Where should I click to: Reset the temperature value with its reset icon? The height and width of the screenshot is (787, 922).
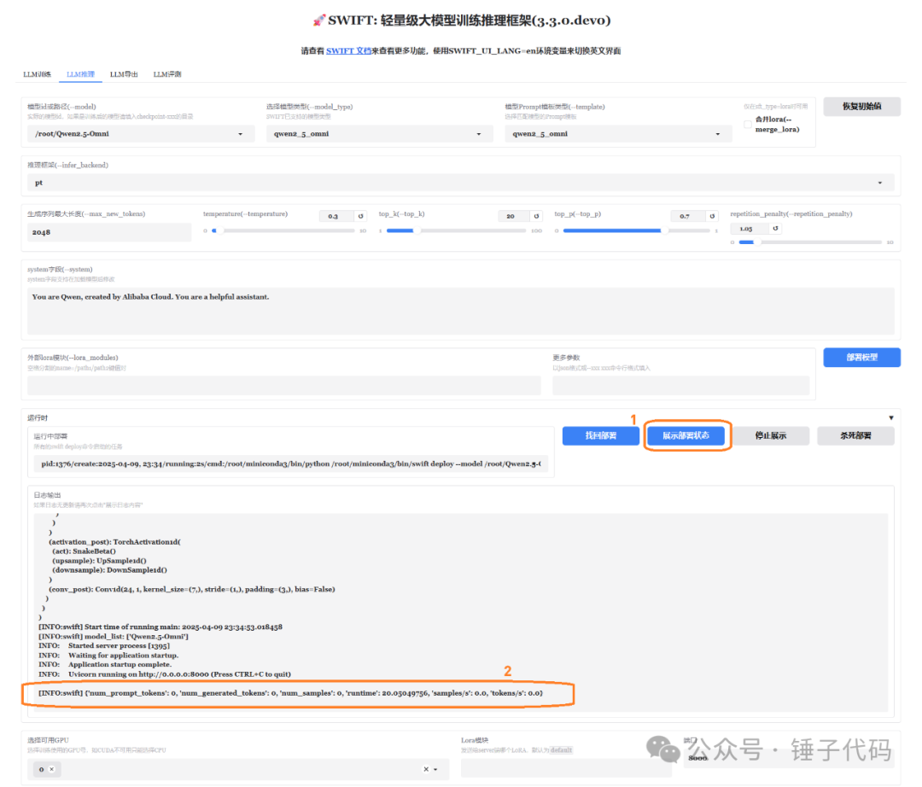360,216
